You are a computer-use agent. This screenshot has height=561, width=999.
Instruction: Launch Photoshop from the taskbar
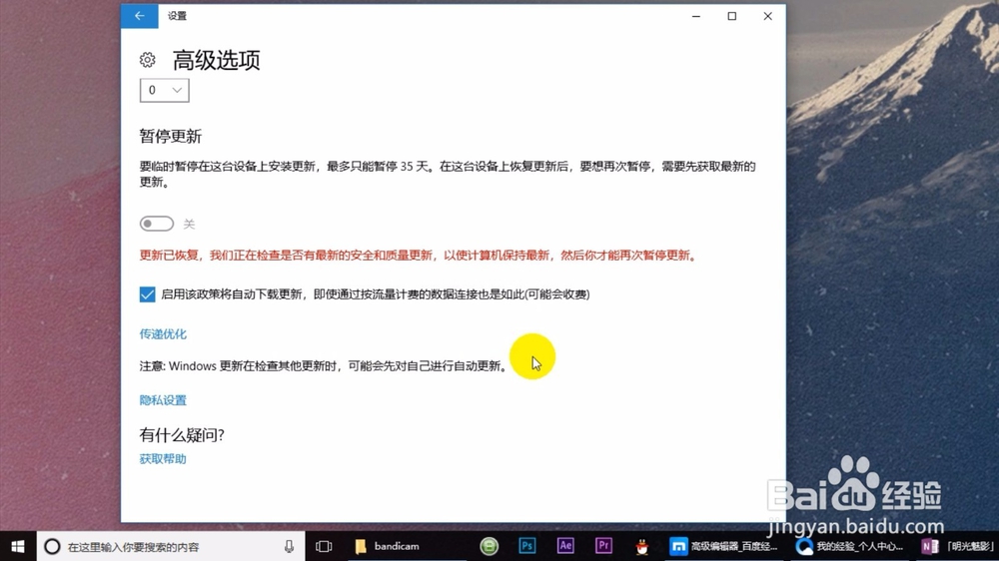pyautogui.click(x=526, y=546)
